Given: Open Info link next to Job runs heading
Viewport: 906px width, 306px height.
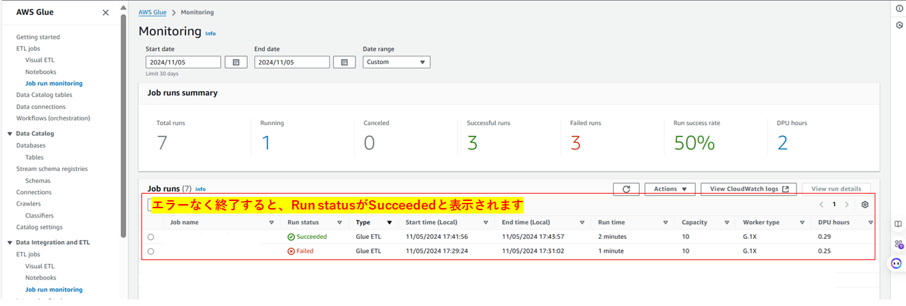Looking at the screenshot, I should coord(200,189).
